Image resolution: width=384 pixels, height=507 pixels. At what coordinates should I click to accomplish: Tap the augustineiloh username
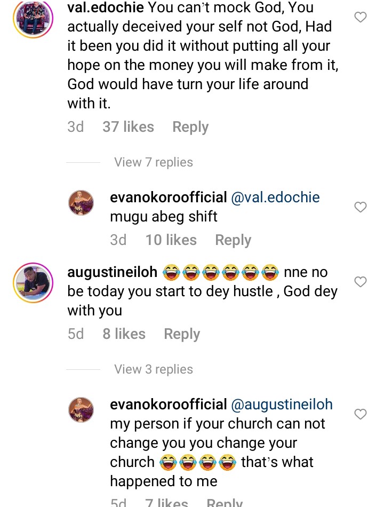pos(113,272)
